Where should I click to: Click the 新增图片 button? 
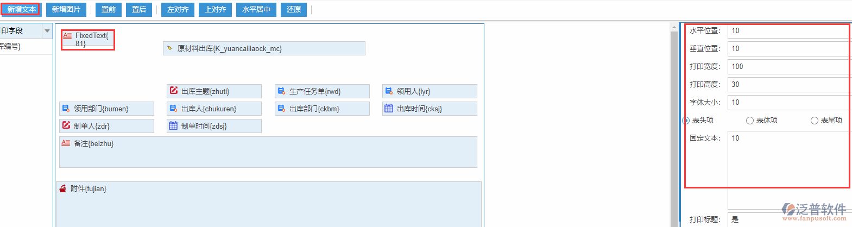pos(66,9)
